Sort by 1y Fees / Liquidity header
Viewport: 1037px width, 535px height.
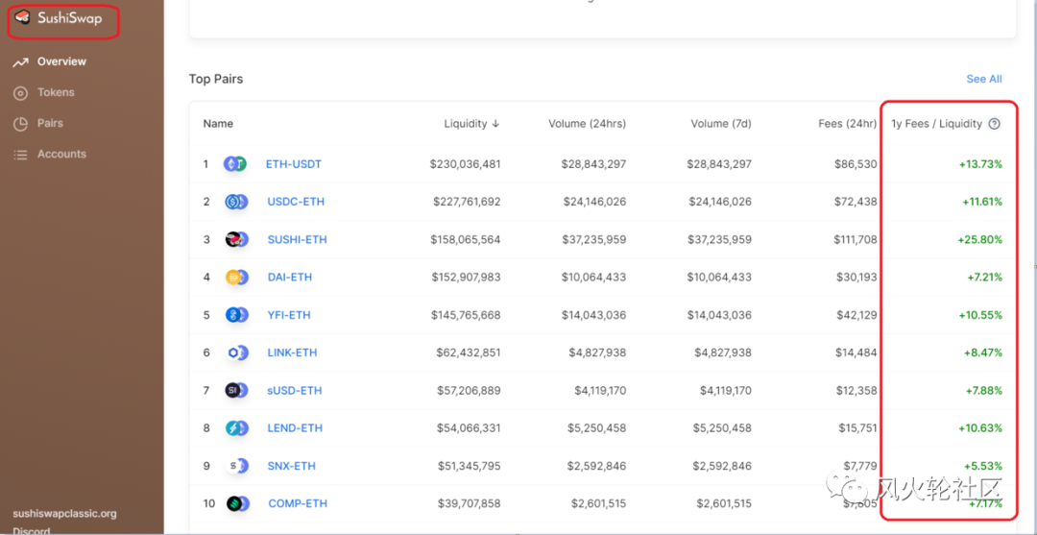pyautogui.click(x=936, y=124)
